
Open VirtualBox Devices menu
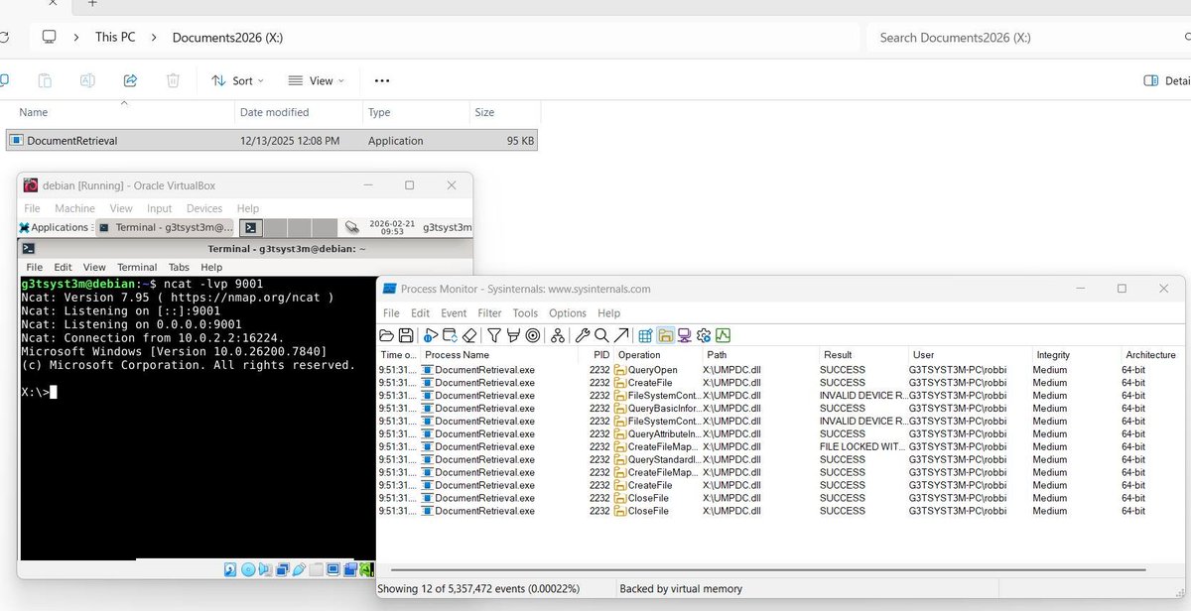204,208
